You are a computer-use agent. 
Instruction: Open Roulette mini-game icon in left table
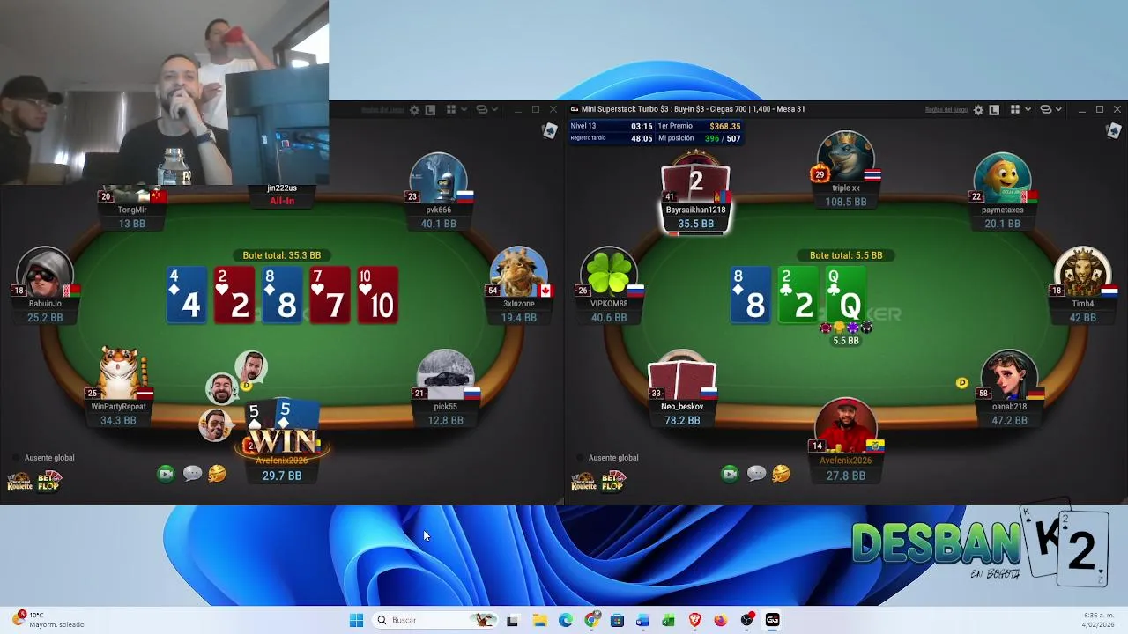(19, 482)
